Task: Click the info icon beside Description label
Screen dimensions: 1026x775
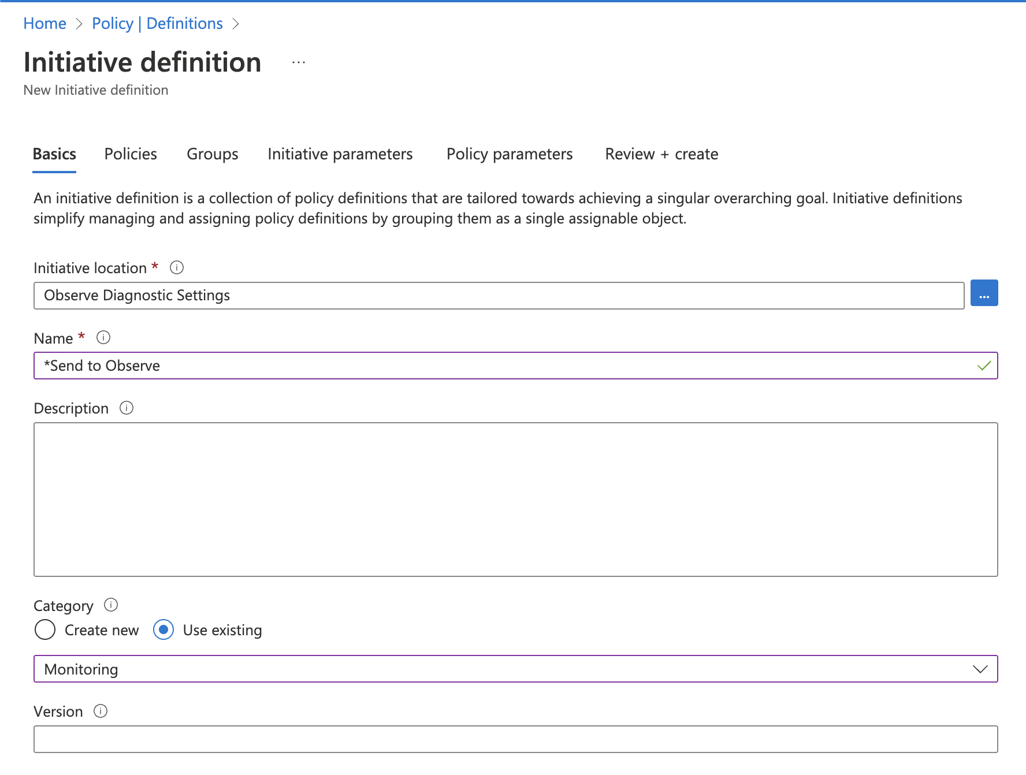Action: click(x=127, y=408)
